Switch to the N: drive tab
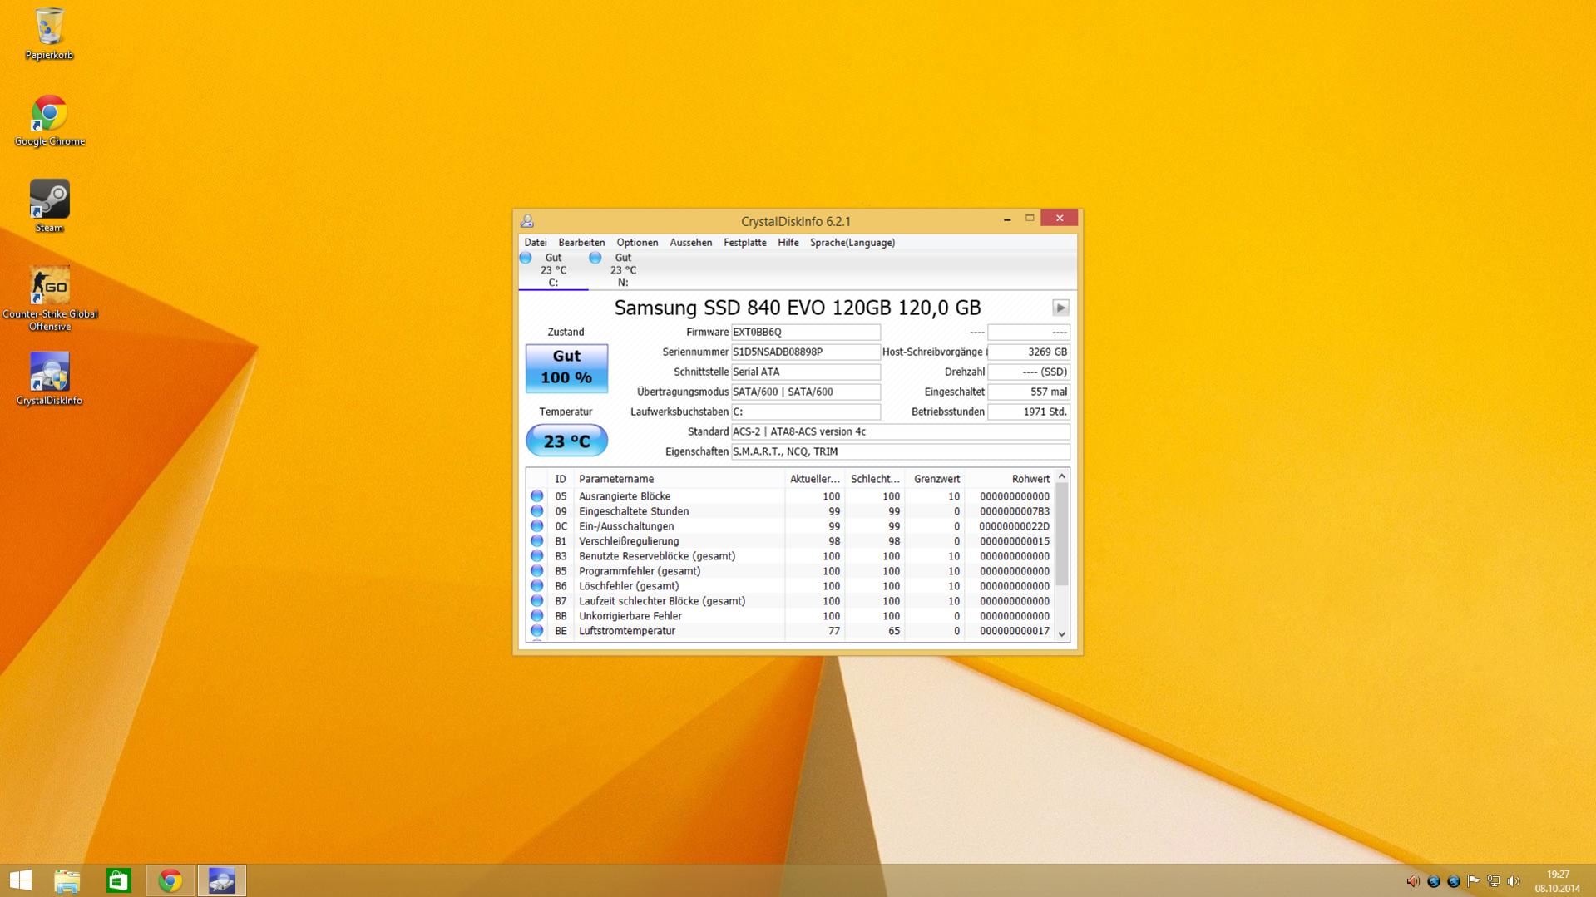The image size is (1596, 897). (623, 270)
